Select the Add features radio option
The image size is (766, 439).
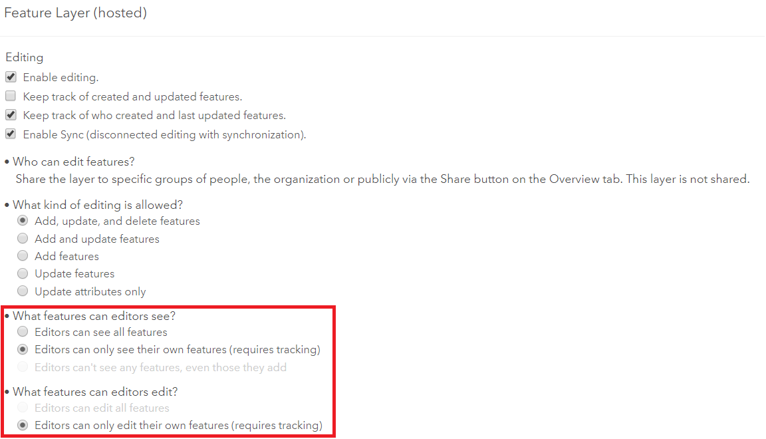coord(23,256)
